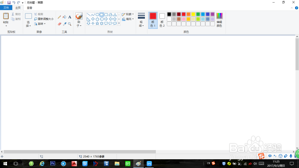
Task: Choose the Curve shape
Action: (x=93, y=15)
